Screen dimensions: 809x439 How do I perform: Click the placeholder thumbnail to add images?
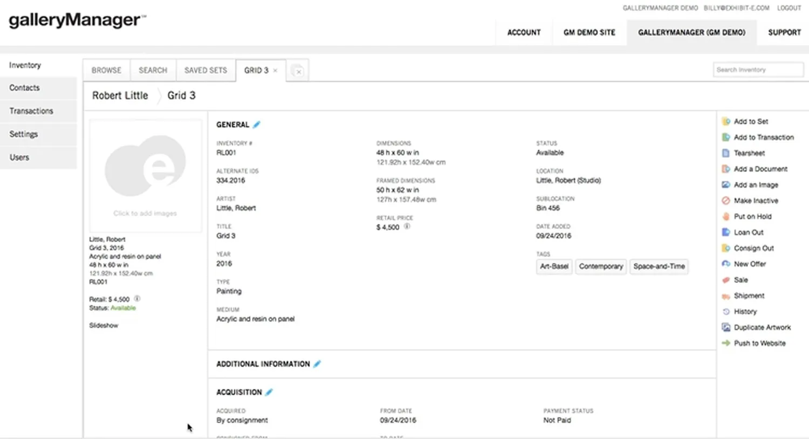click(x=146, y=176)
